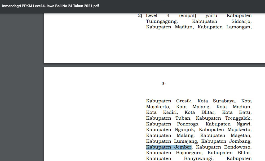Click the page number '-3-' marker
The width and height of the screenshot is (265, 161).
pyautogui.click(x=163, y=84)
